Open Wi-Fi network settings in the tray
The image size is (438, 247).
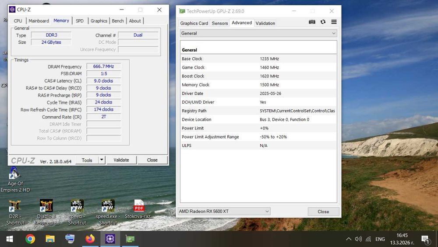(x=368, y=239)
